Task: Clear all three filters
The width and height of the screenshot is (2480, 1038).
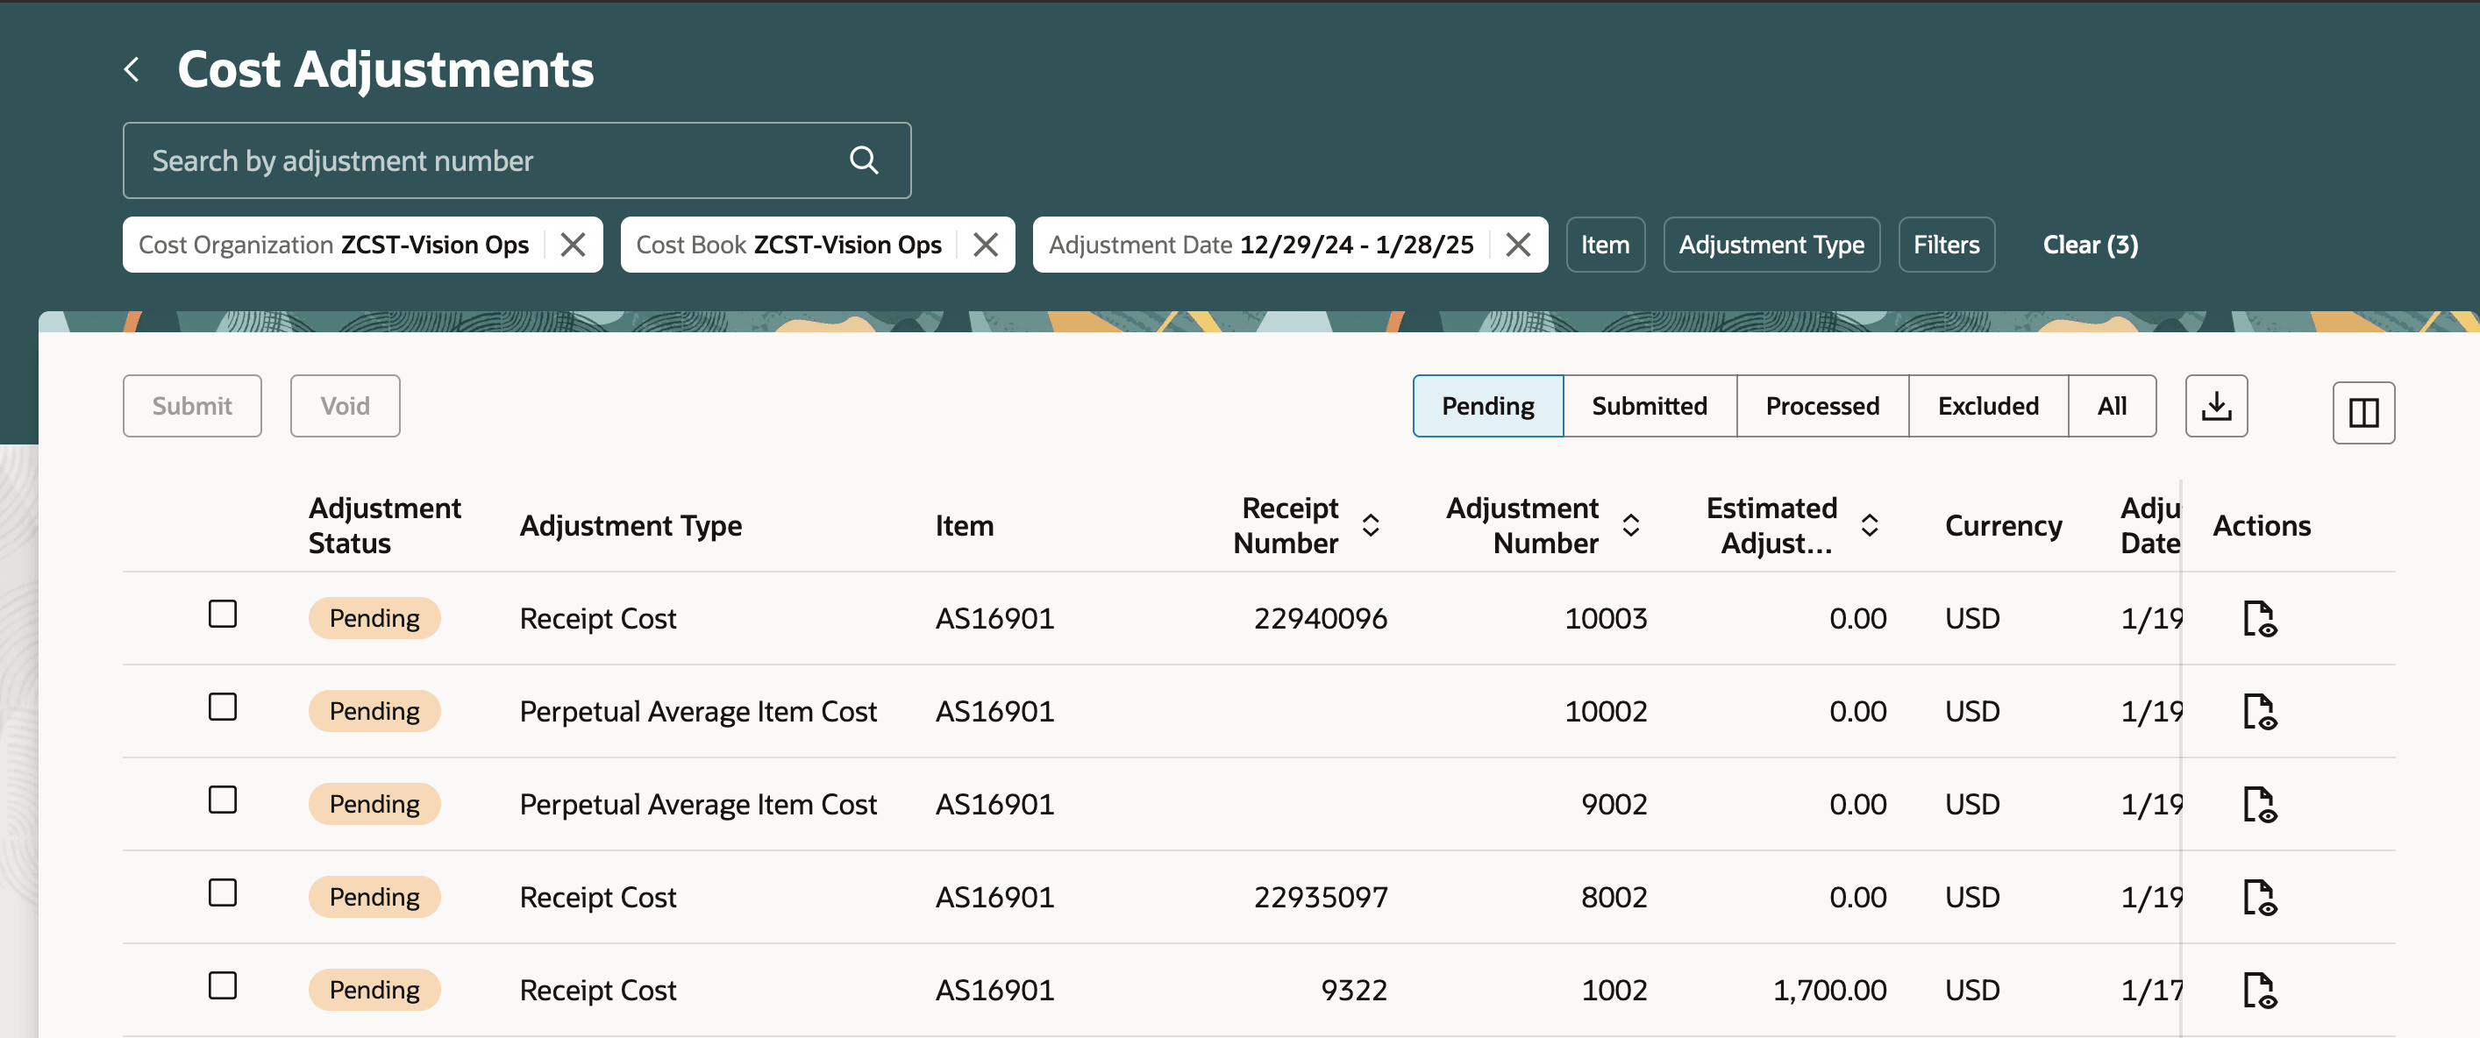Action: point(2089,244)
